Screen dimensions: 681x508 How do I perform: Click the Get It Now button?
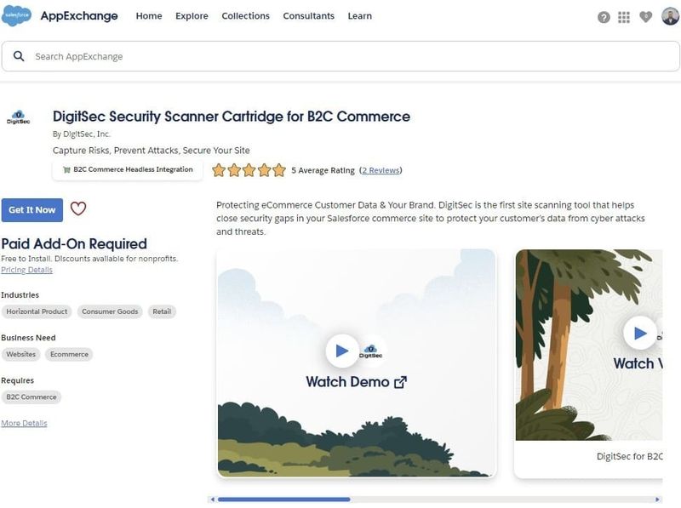tap(32, 210)
